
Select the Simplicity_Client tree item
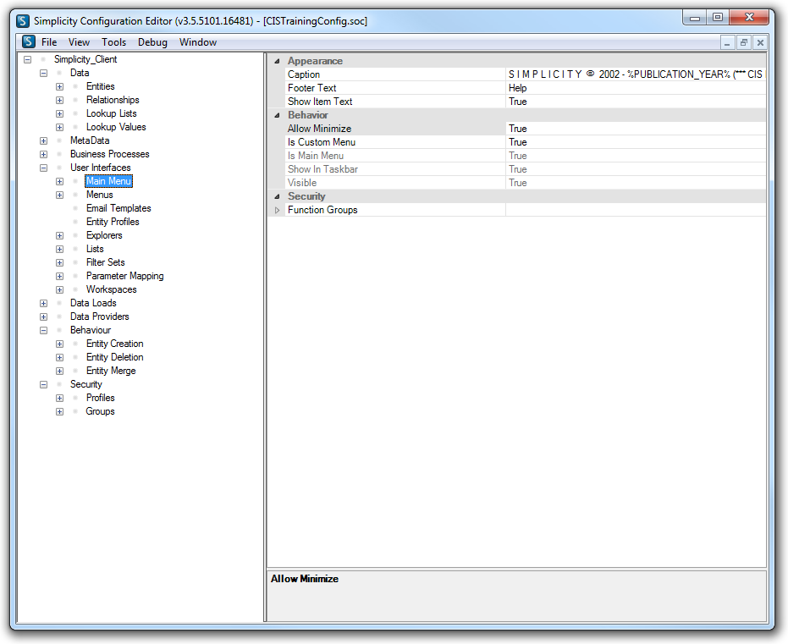point(85,59)
